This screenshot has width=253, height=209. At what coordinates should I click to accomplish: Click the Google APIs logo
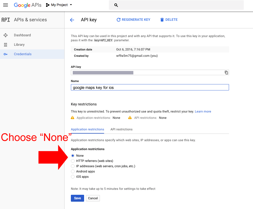(x=28, y=5)
